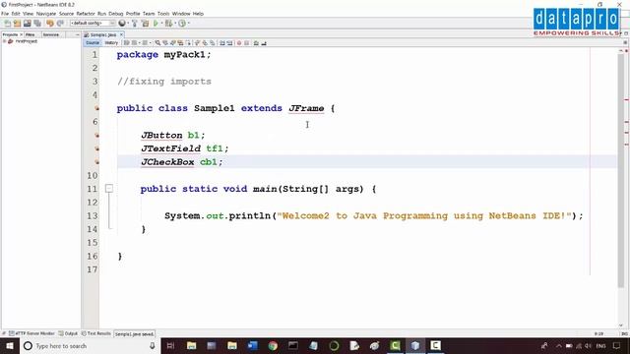Expand the FirstProject tree node
630x354 pixels.
tap(4, 41)
